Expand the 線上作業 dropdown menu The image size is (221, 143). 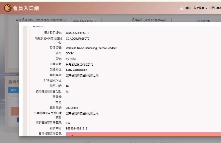(200, 8)
